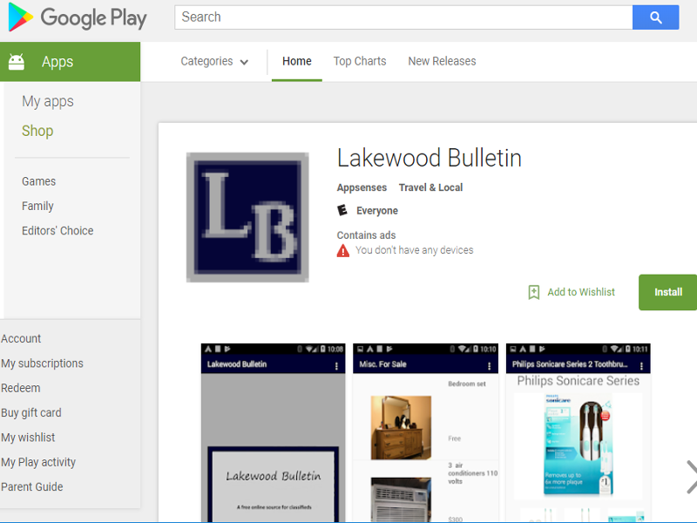Open the Philips Sonicare screenshot thumbnail
The image size is (697, 523).
click(579, 433)
